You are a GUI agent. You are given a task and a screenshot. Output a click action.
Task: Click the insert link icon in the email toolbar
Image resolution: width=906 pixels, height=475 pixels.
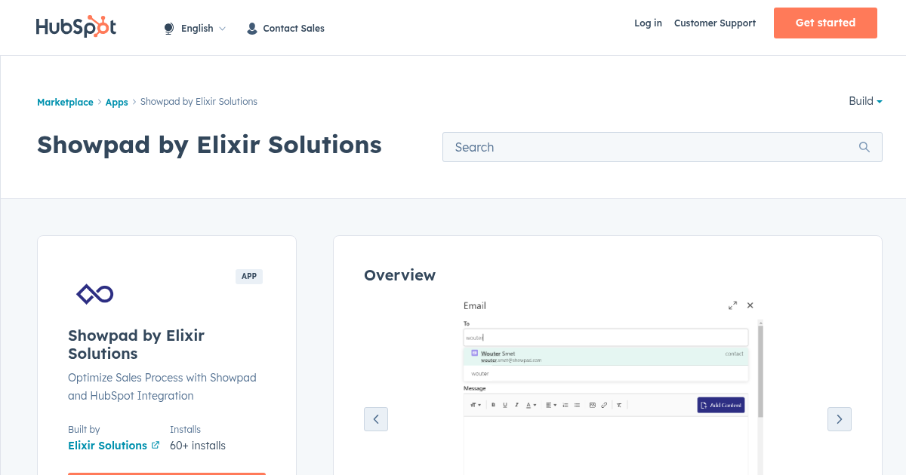click(604, 405)
